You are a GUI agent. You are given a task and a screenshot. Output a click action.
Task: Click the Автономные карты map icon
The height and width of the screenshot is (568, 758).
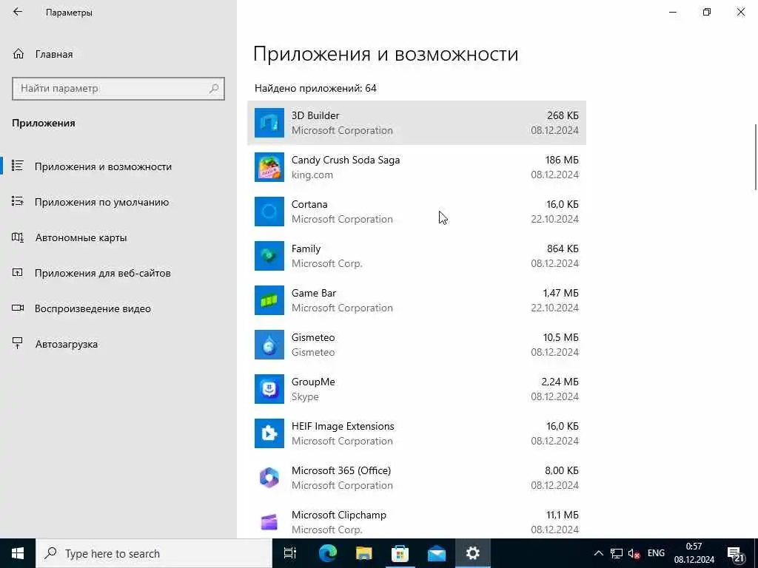pos(18,237)
